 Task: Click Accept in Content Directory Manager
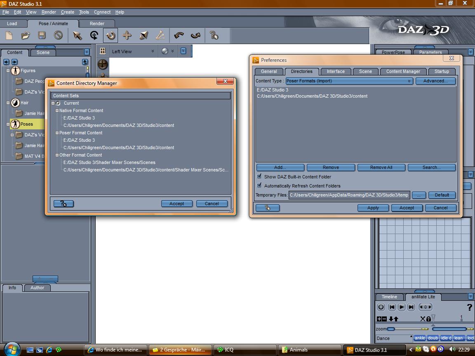pos(176,204)
